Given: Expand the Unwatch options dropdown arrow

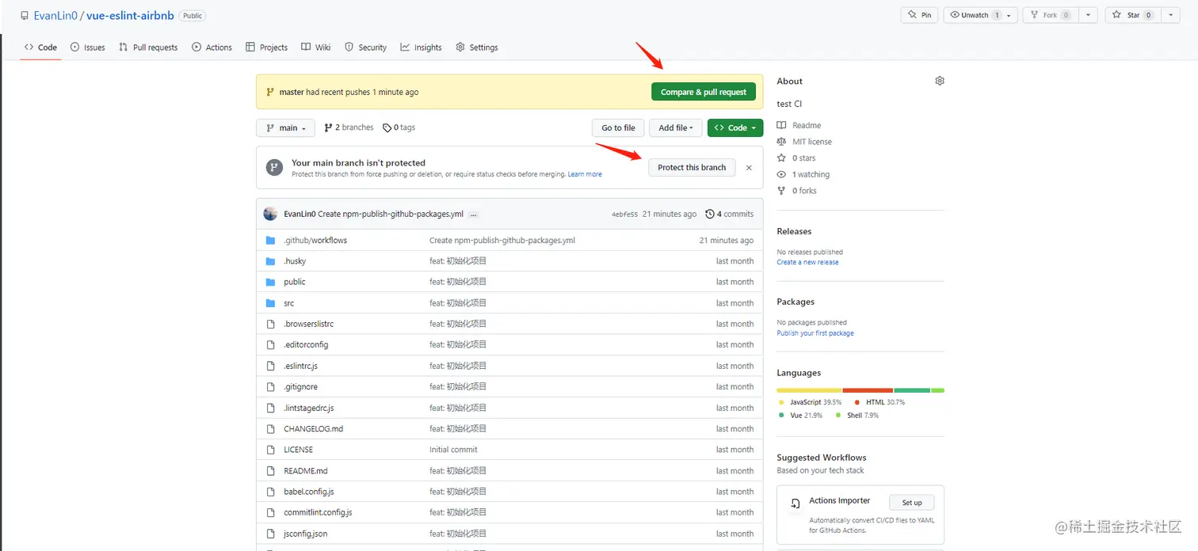Looking at the screenshot, I should [x=1009, y=15].
